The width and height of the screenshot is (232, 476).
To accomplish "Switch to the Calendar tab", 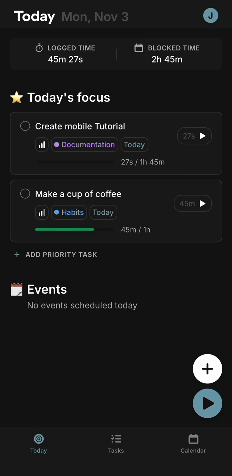I will pos(193,444).
